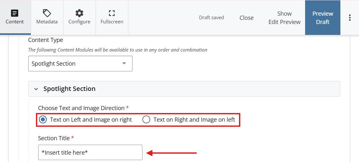The image size is (359, 162).
Task: Select Text on Left and Image on right
Action: (43, 120)
